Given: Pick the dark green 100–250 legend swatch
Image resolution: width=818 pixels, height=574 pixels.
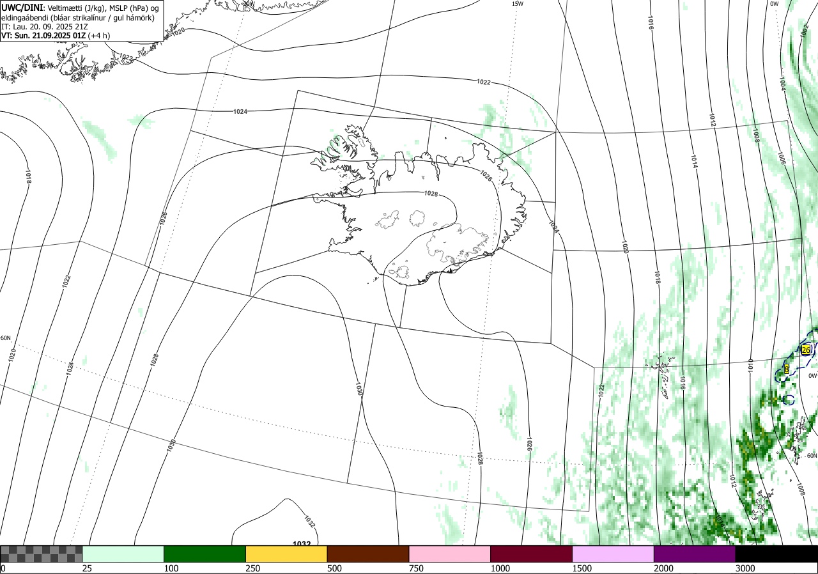Looking at the screenshot, I should [x=205, y=554].
